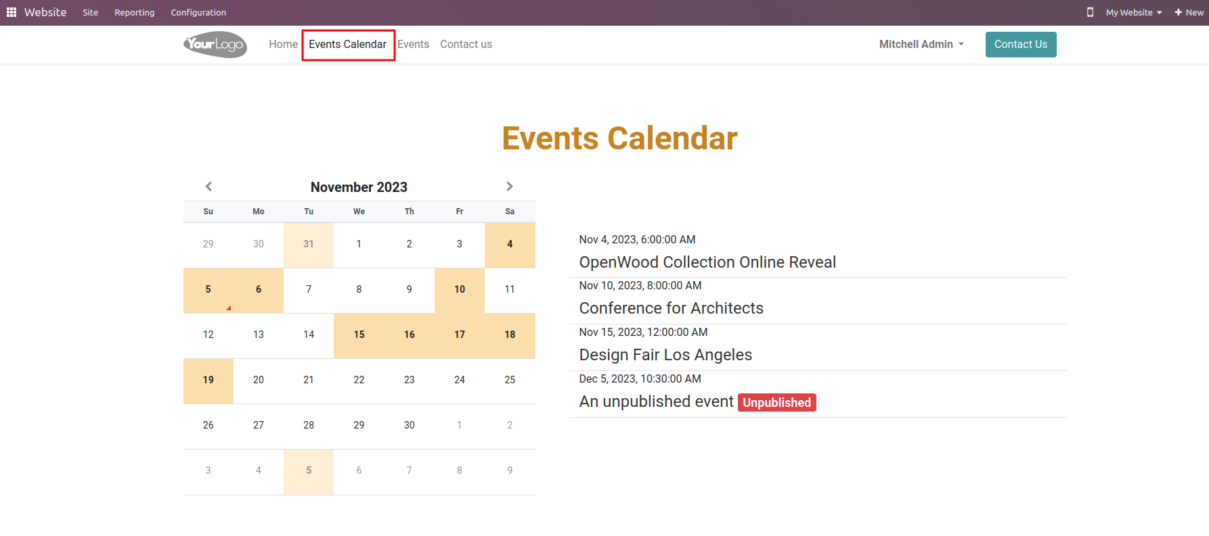Click the plus New button
1209x536 pixels.
tap(1189, 12)
